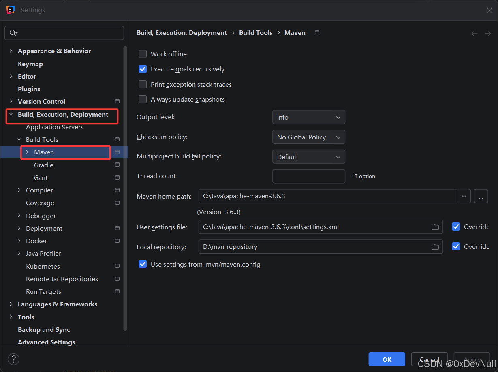Click the search magnifier icon in settings
Viewport: 498px width, 372px height.
tap(12, 33)
